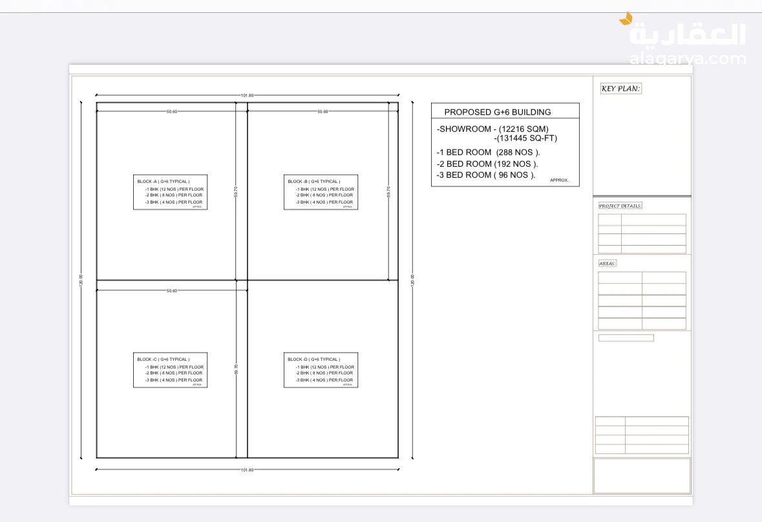Image resolution: width=762 pixels, height=522 pixels.
Task: Choose the BLOCK -D label box
Action: (x=321, y=370)
